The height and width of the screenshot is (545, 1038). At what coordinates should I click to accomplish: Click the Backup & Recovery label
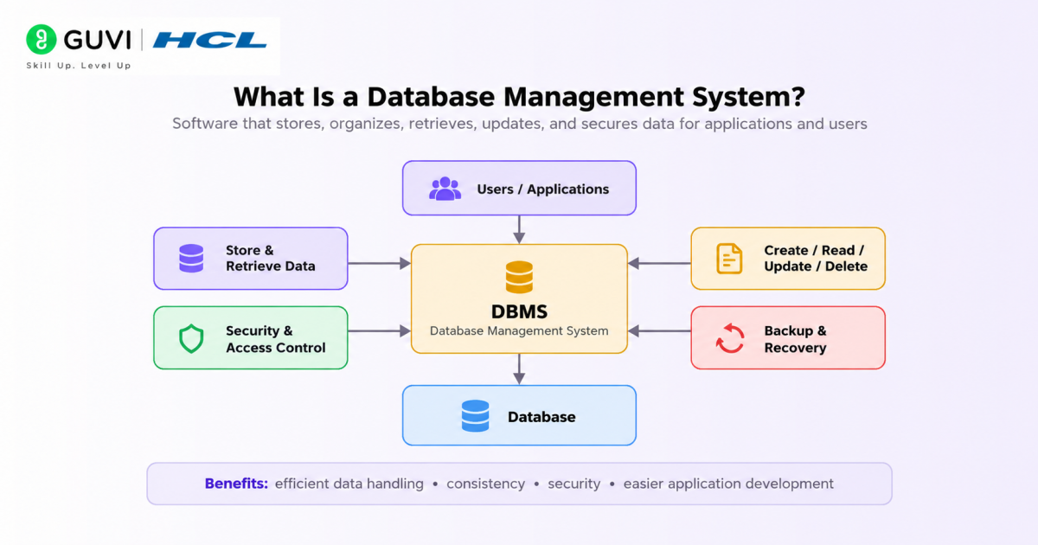point(796,339)
